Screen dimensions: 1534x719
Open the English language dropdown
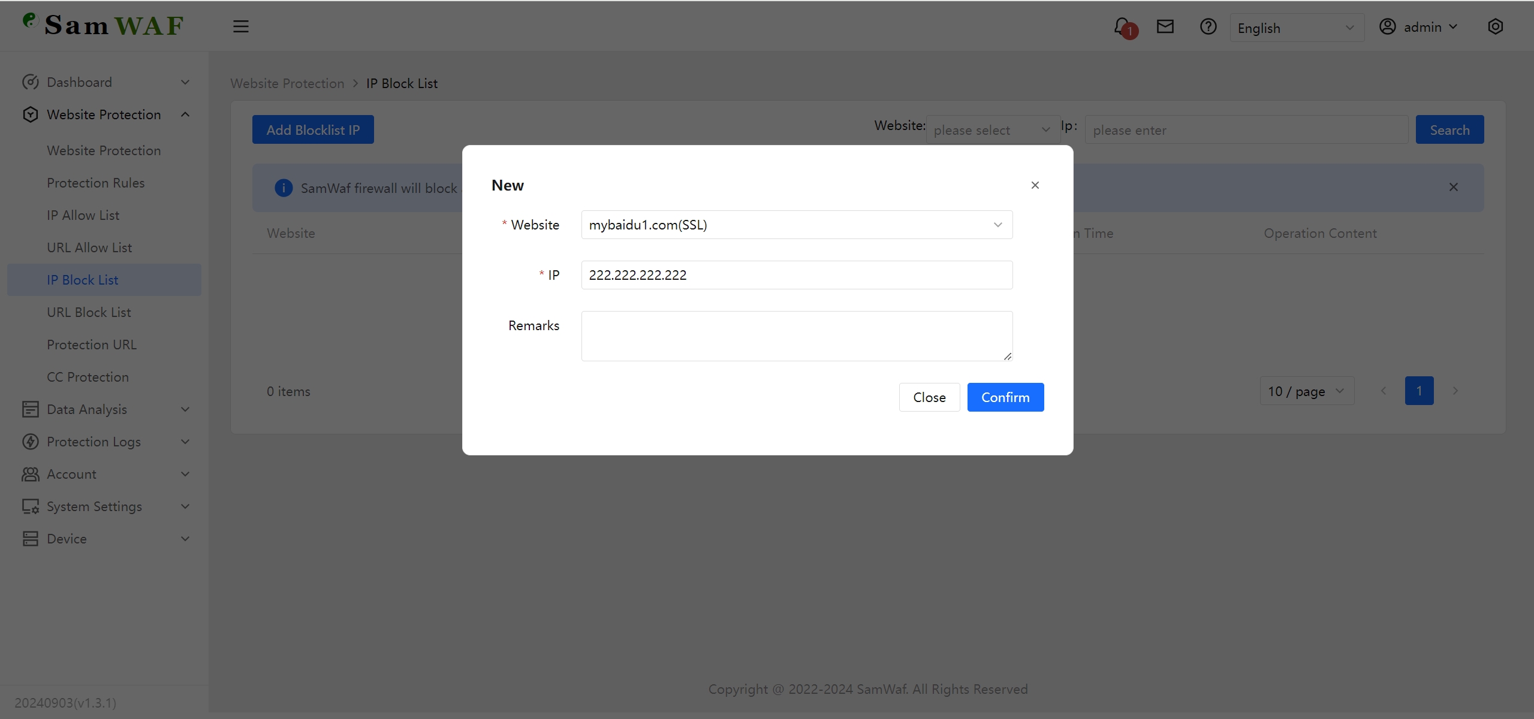click(1296, 28)
